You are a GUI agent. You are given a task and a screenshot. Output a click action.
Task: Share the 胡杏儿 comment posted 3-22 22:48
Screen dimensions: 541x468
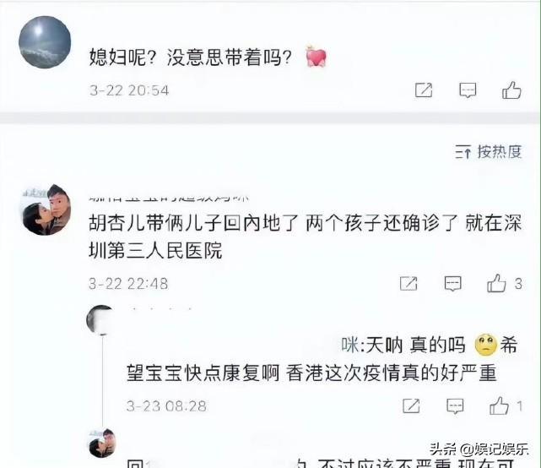[408, 284]
